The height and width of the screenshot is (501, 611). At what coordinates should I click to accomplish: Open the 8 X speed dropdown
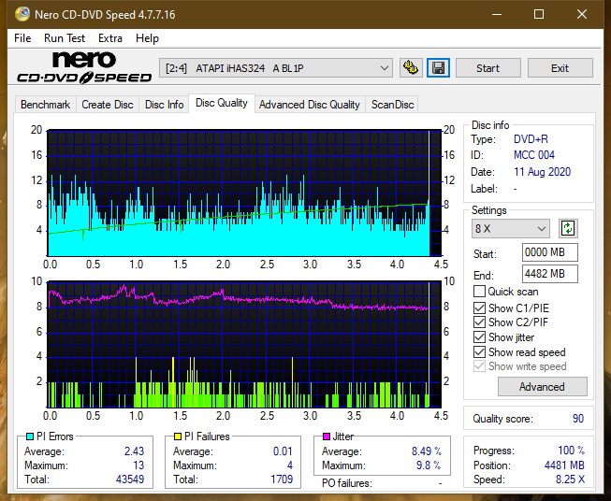coord(511,228)
